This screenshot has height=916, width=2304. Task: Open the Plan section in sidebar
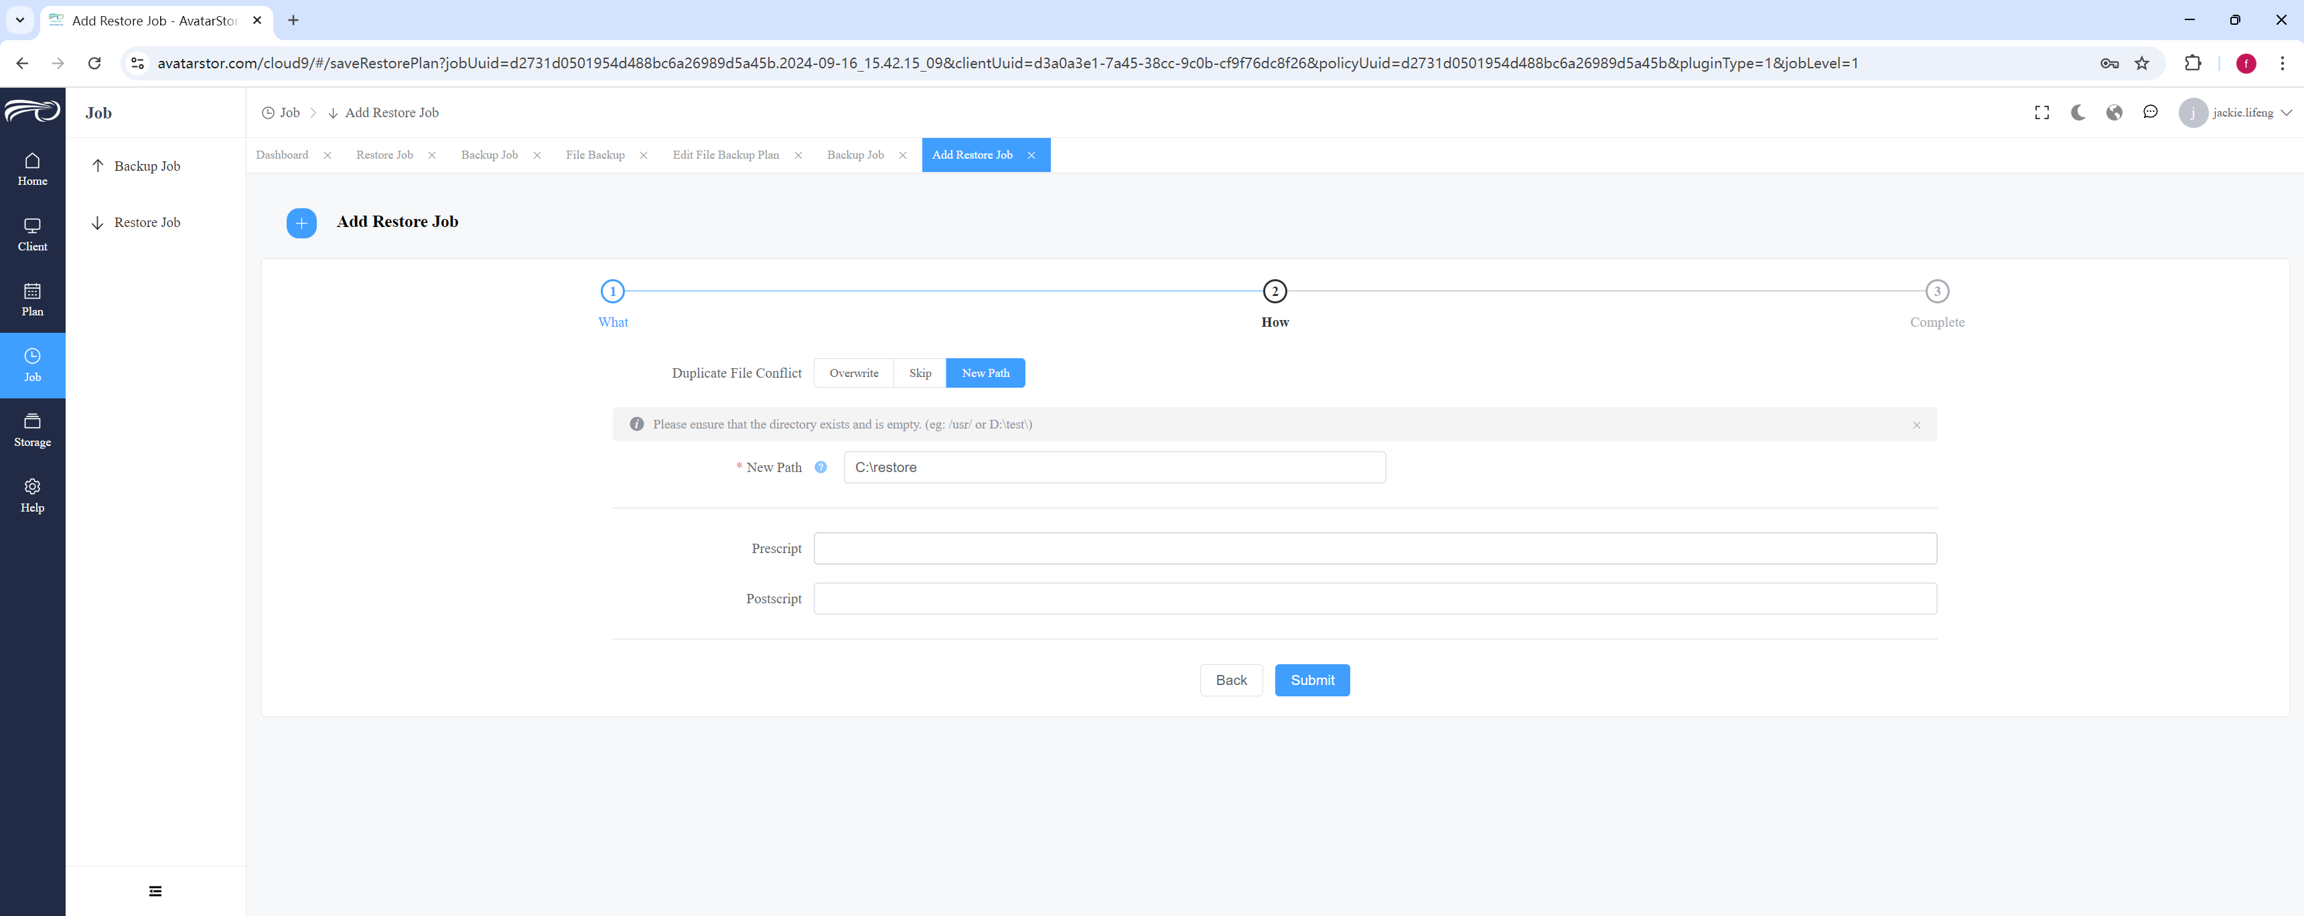coord(32,300)
